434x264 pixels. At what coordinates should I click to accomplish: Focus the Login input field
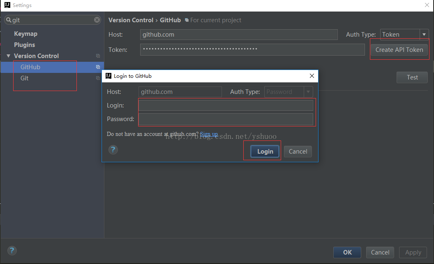click(226, 105)
